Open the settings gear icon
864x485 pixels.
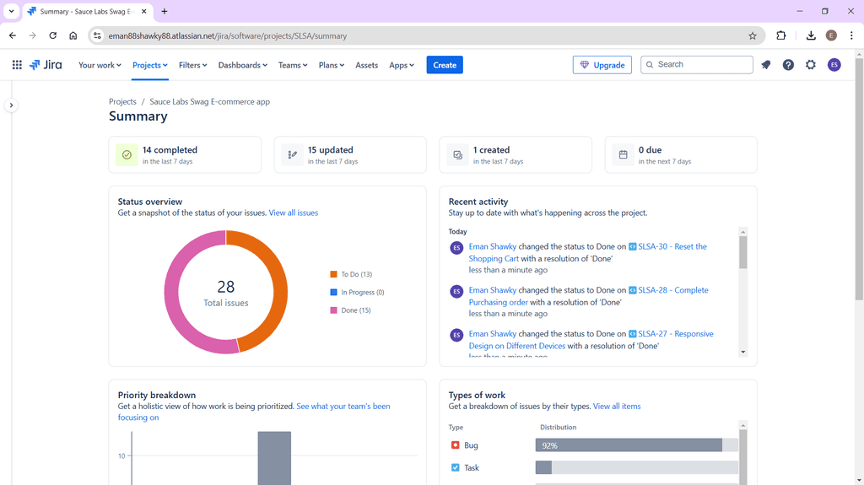coord(811,65)
